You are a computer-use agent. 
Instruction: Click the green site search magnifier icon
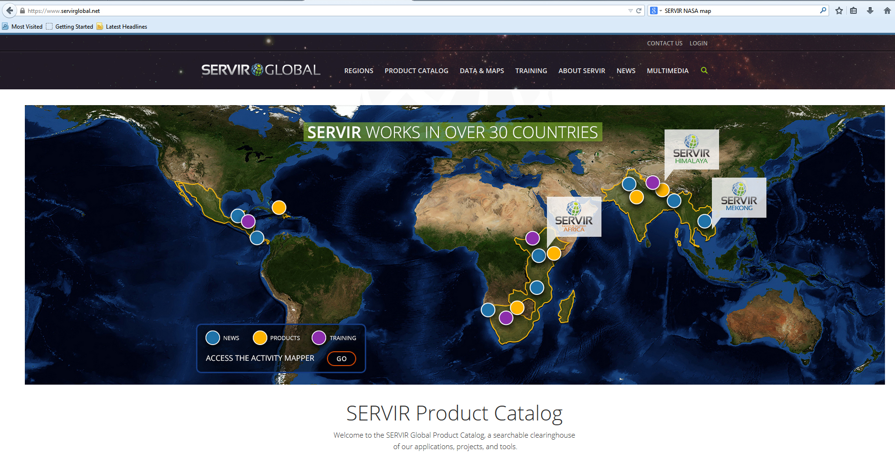[x=704, y=70]
